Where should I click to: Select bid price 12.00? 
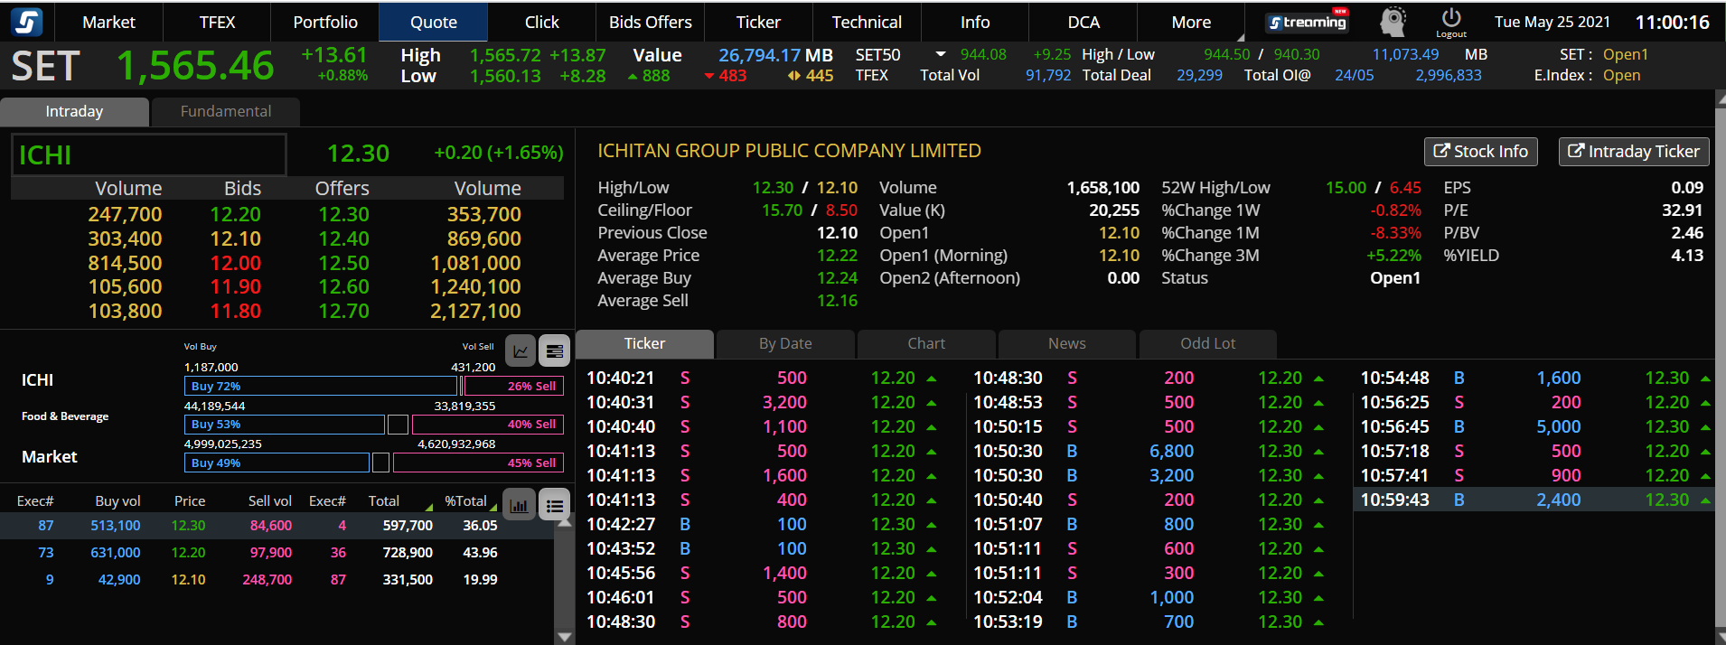click(x=235, y=263)
